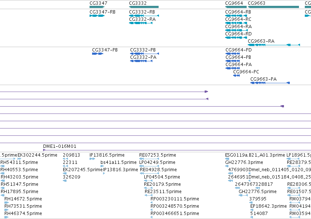Click the DME1-016M01 clone label

coord(60,146)
